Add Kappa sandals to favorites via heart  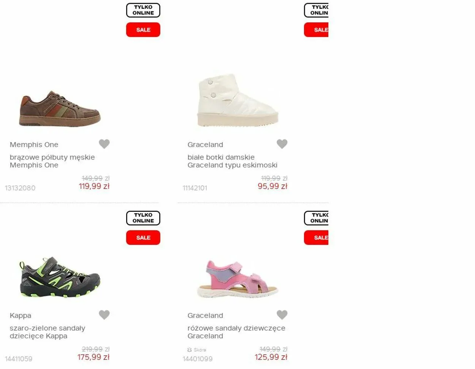(104, 315)
